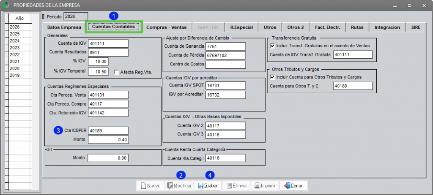Click the Año column header
The width and height of the screenshot is (433, 195).
tap(20, 19)
